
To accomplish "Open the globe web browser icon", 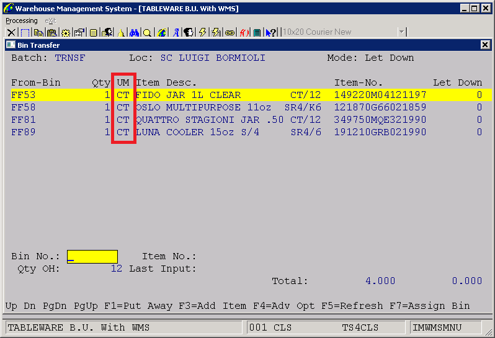I will tap(162, 32).
